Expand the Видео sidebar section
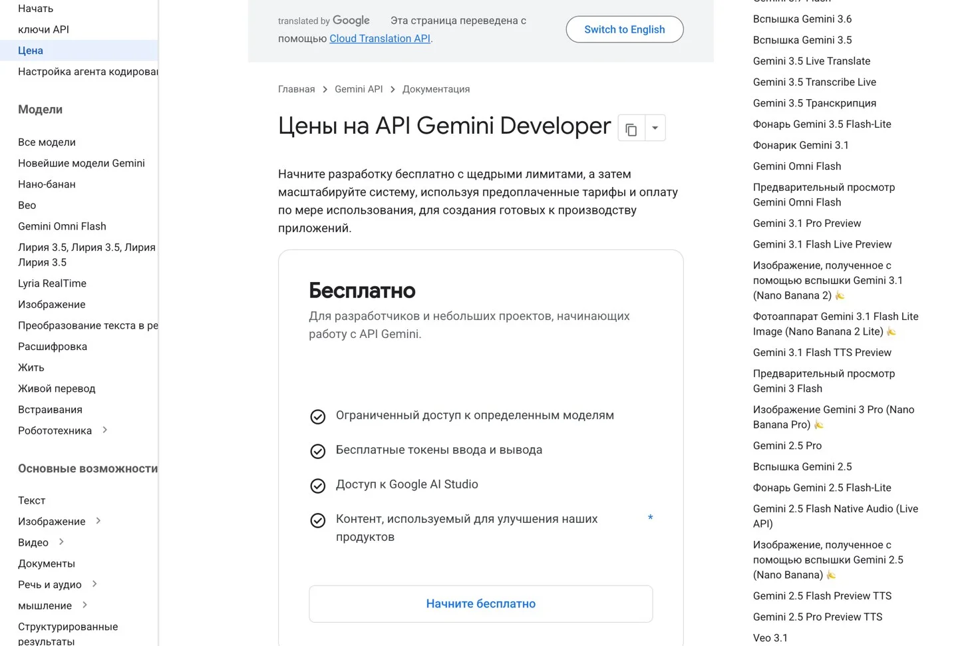 pyautogui.click(x=61, y=542)
